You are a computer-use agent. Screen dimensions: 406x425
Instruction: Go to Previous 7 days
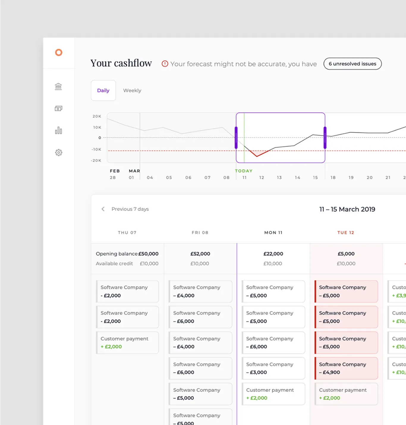[130, 209]
